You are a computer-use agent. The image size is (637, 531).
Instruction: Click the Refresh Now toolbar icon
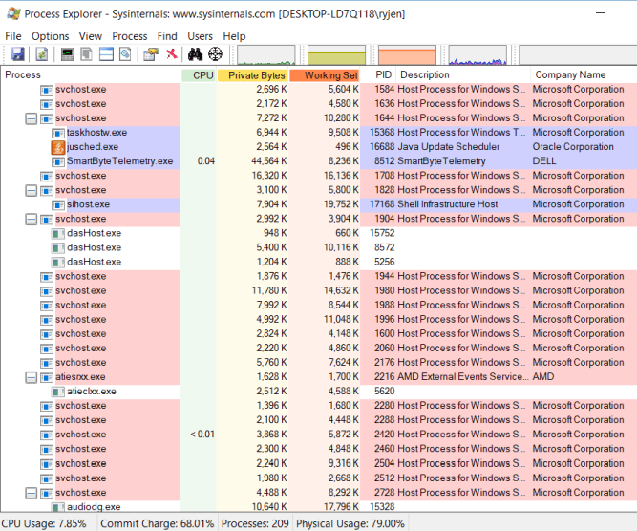coord(42,54)
